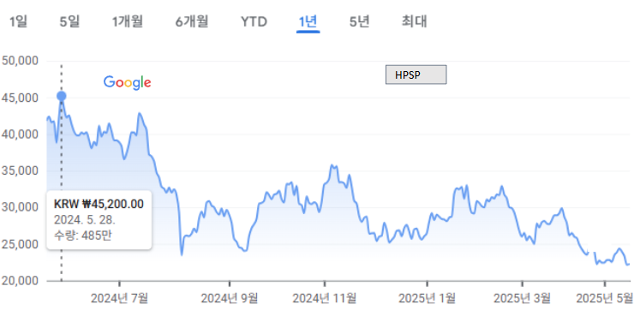This screenshot has width=640, height=316.
Task: Click the 2024년 7월 axis label
Action: click(x=119, y=299)
